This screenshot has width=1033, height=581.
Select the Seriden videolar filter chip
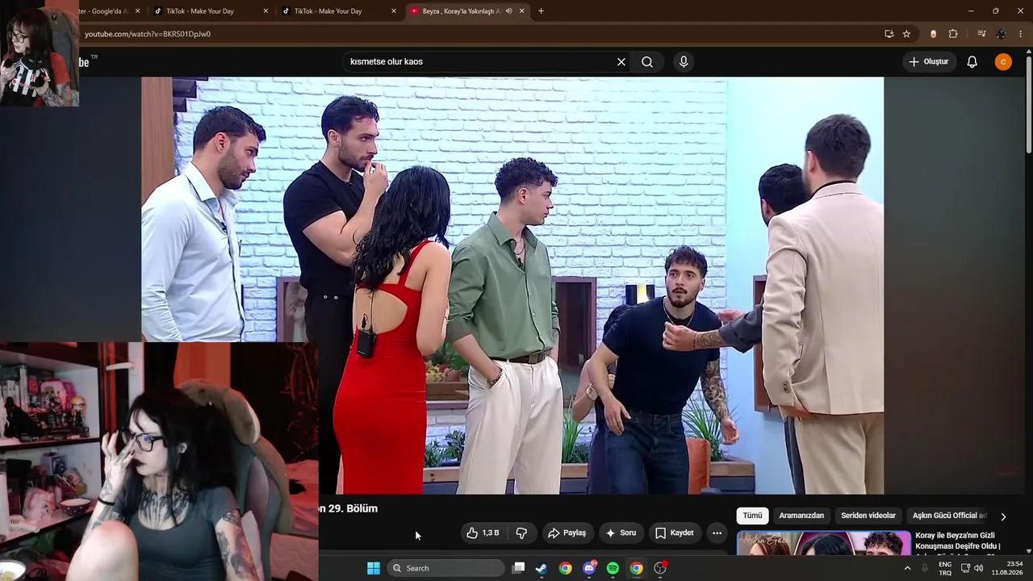click(x=868, y=516)
